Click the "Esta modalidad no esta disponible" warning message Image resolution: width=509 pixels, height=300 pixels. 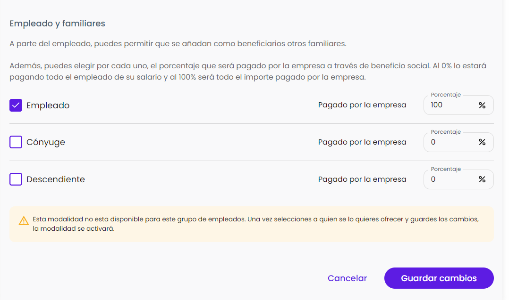pyautogui.click(x=255, y=224)
